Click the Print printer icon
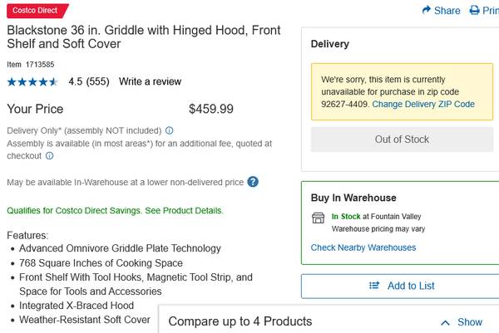 475,10
